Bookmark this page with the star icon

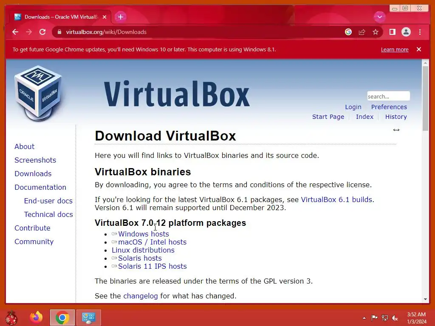point(376,32)
